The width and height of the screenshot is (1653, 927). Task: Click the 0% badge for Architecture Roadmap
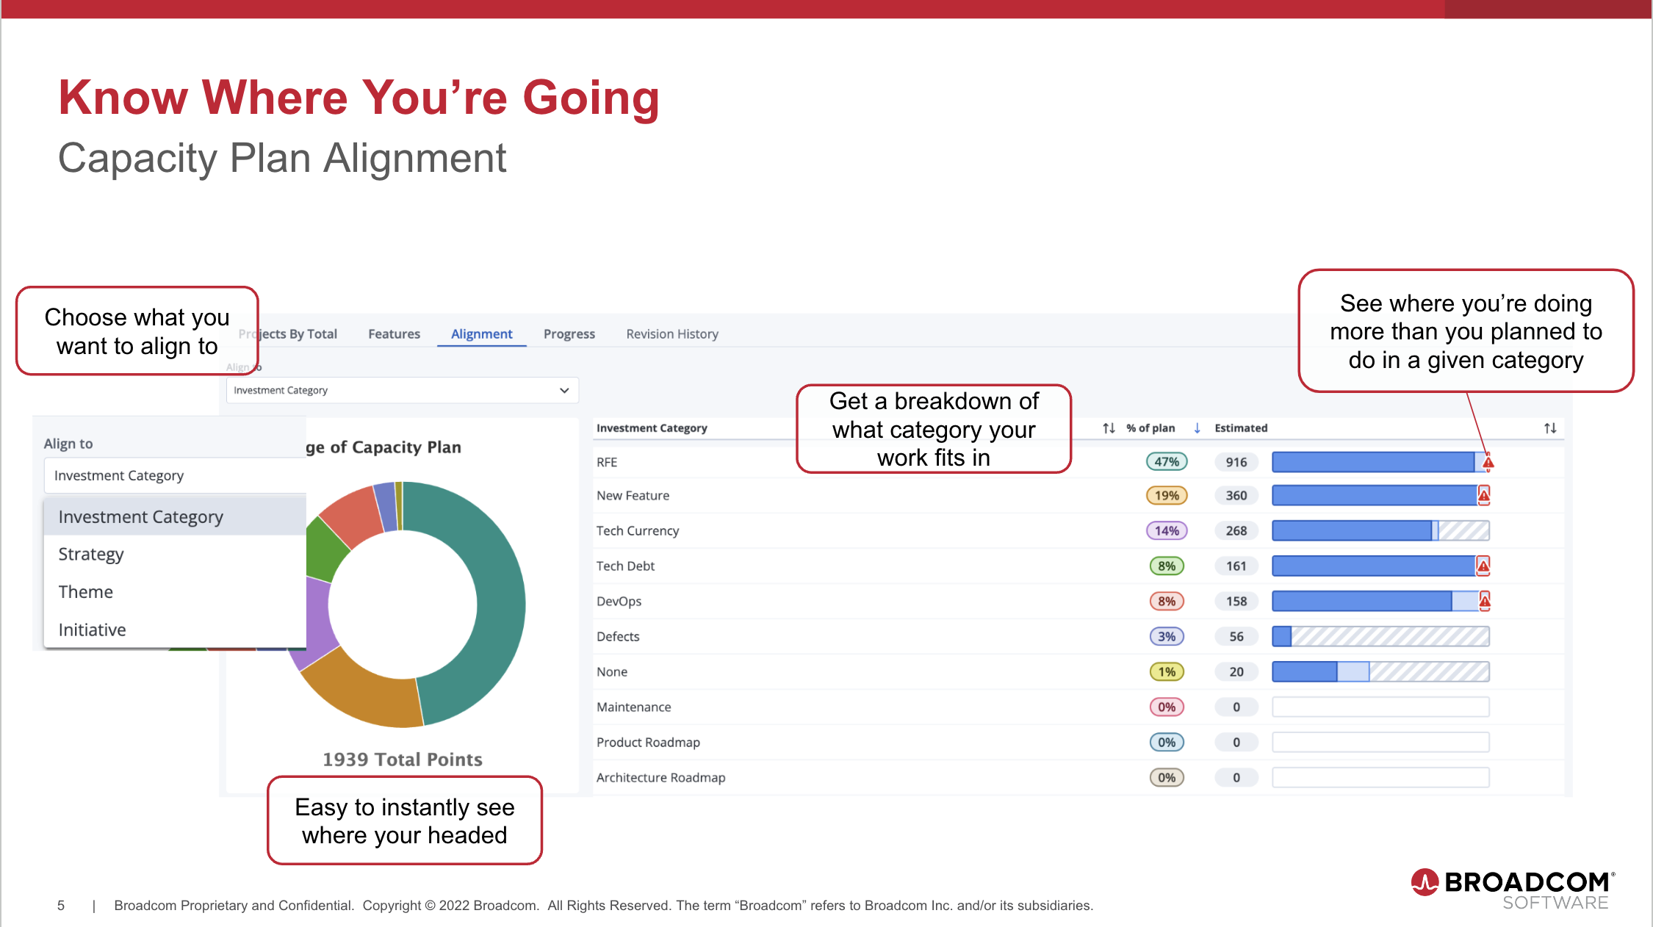pos(1167,777)
